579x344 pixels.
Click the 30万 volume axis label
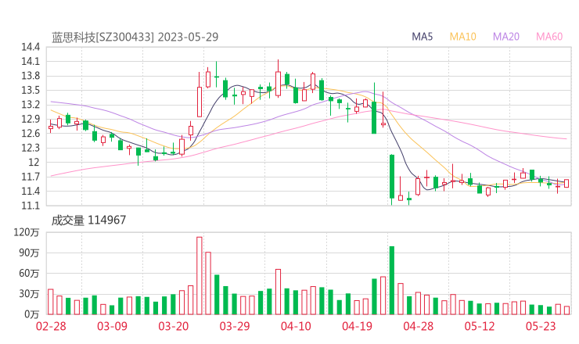point(29,294)
